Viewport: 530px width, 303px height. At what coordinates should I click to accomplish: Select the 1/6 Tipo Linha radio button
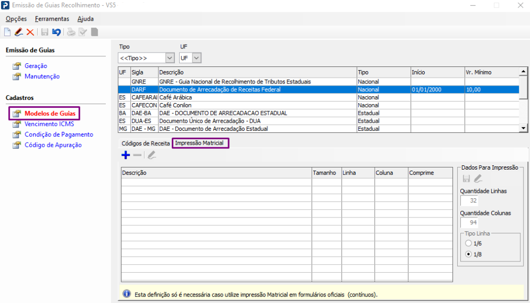point(468,243)
